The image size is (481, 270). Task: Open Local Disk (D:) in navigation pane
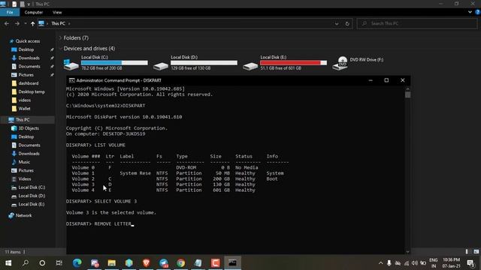[32, 196]
